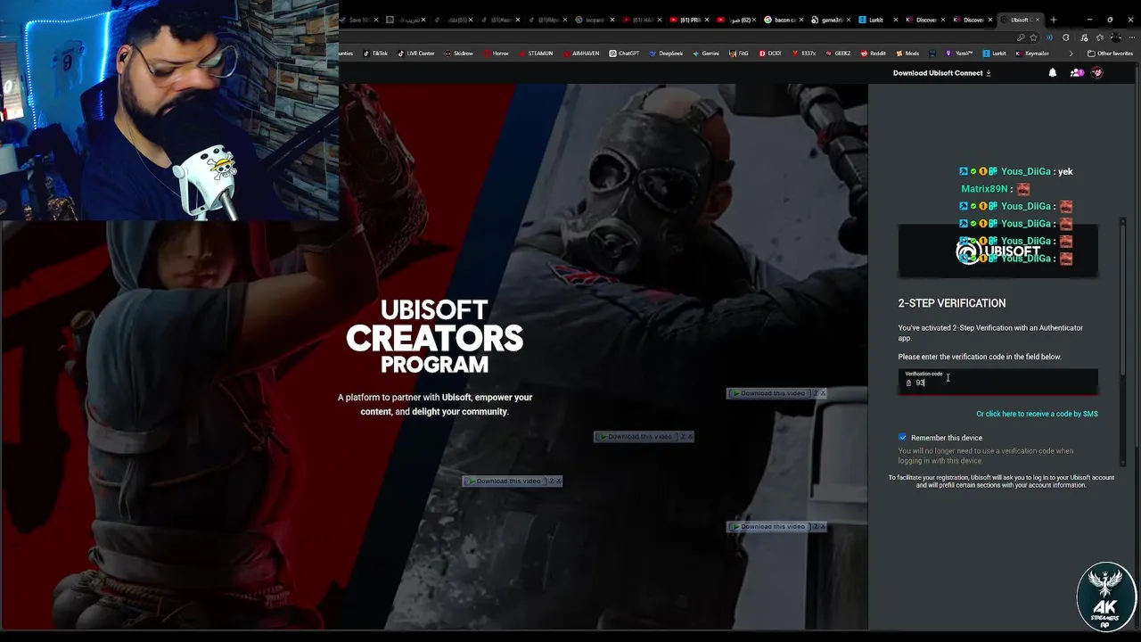Open the STEAMUN bookmark
Screen dimensions: 1141x642
(536, 53)
